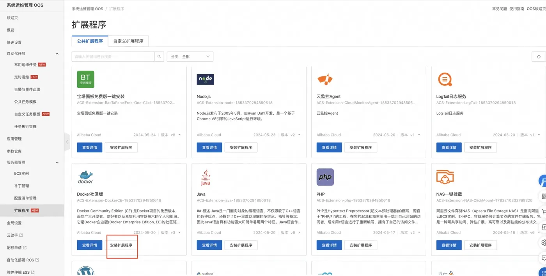The image size is (546, 276).
Task: Click 查看详情 on LogTail日志服务 card
Action: (449, 147)
